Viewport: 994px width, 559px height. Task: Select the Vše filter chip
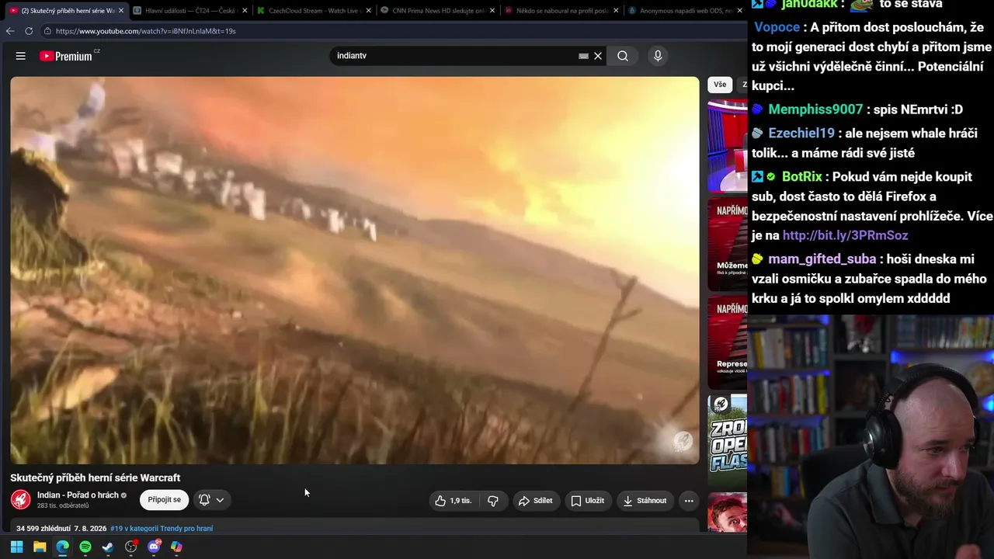point(720,85)
